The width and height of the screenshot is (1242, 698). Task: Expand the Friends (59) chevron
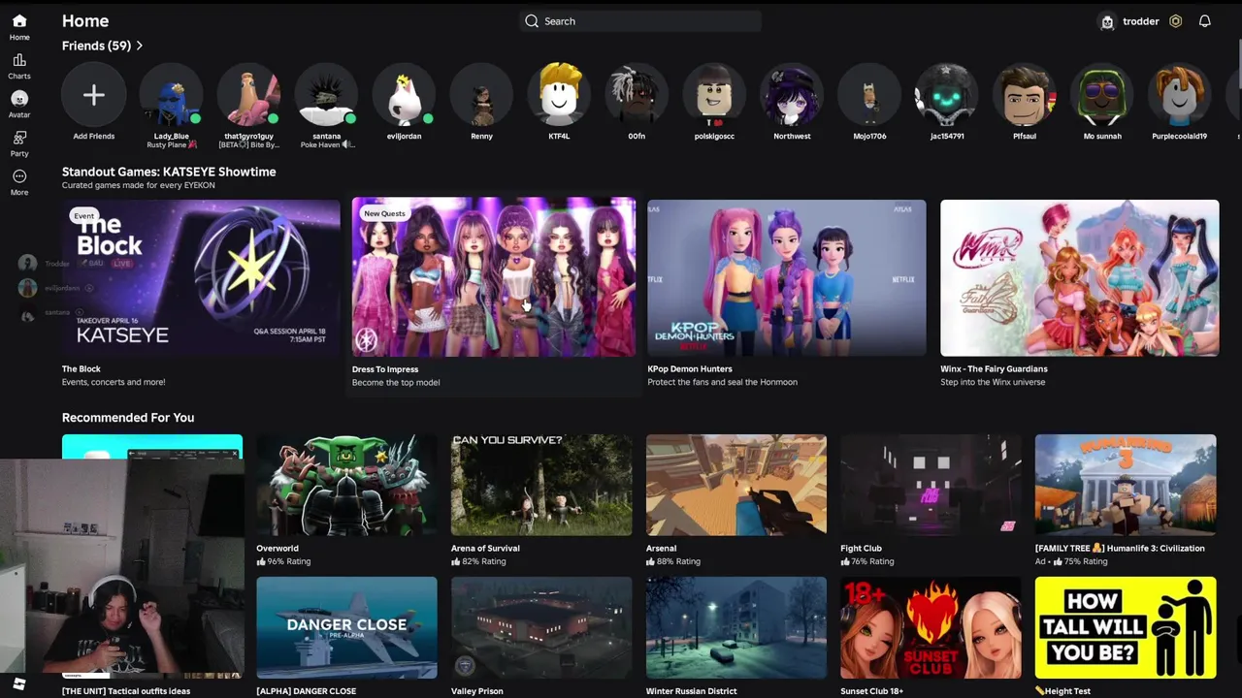coord(140,46)
